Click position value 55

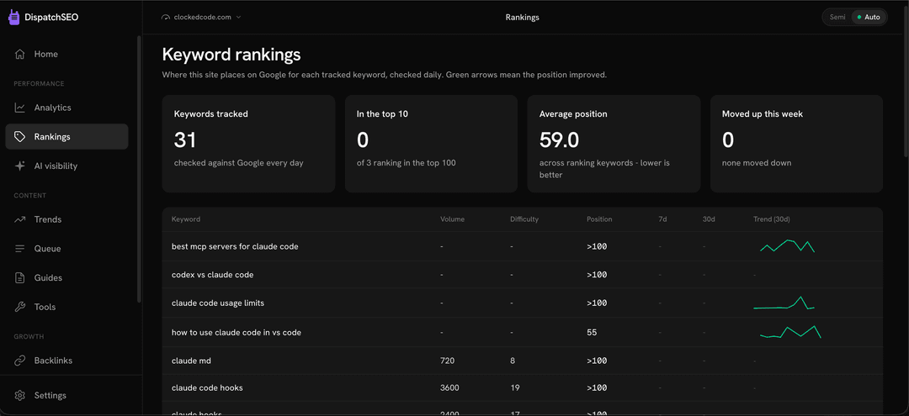tap(592, 333)
